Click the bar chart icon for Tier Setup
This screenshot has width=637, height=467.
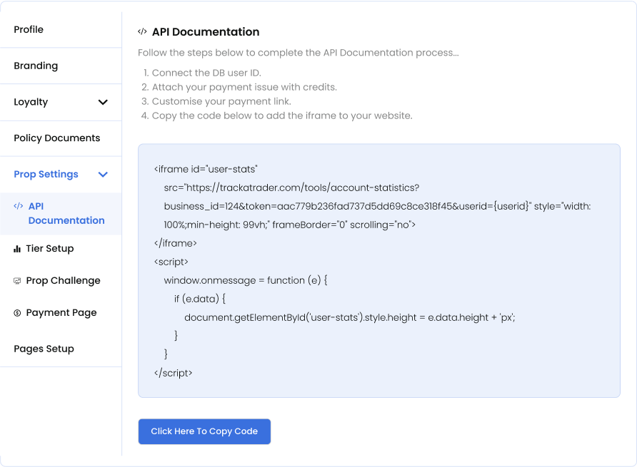pos(17,249)
